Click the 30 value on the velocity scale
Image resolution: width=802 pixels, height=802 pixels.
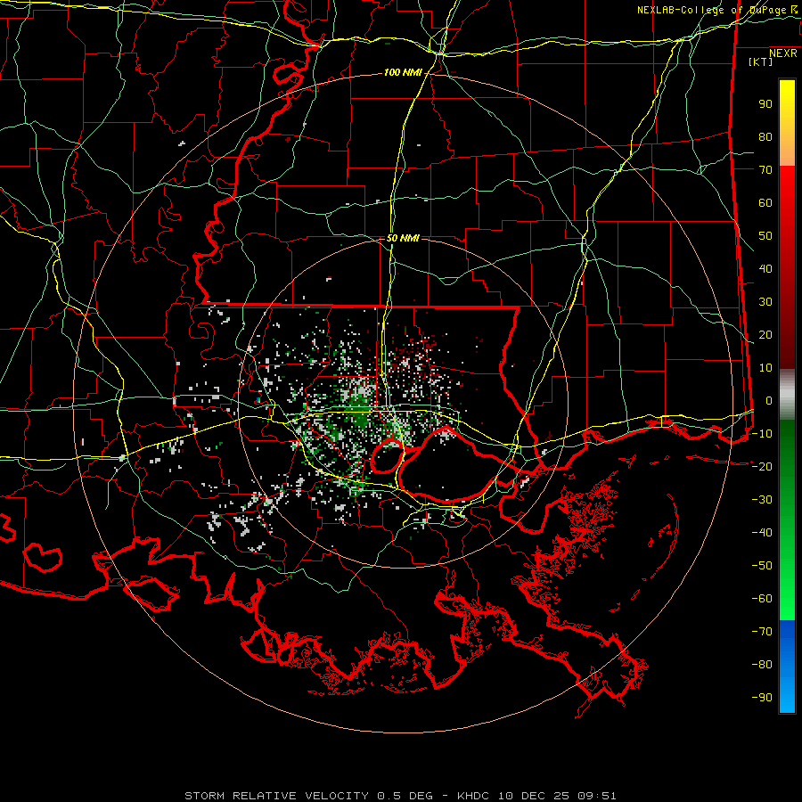765,302
